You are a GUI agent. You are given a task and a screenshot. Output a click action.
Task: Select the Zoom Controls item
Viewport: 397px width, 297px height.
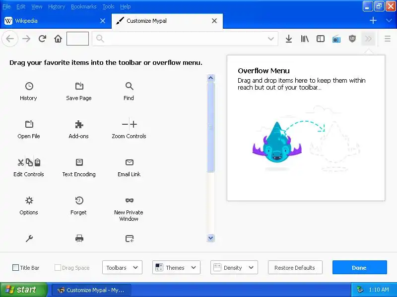coord(129,128)
